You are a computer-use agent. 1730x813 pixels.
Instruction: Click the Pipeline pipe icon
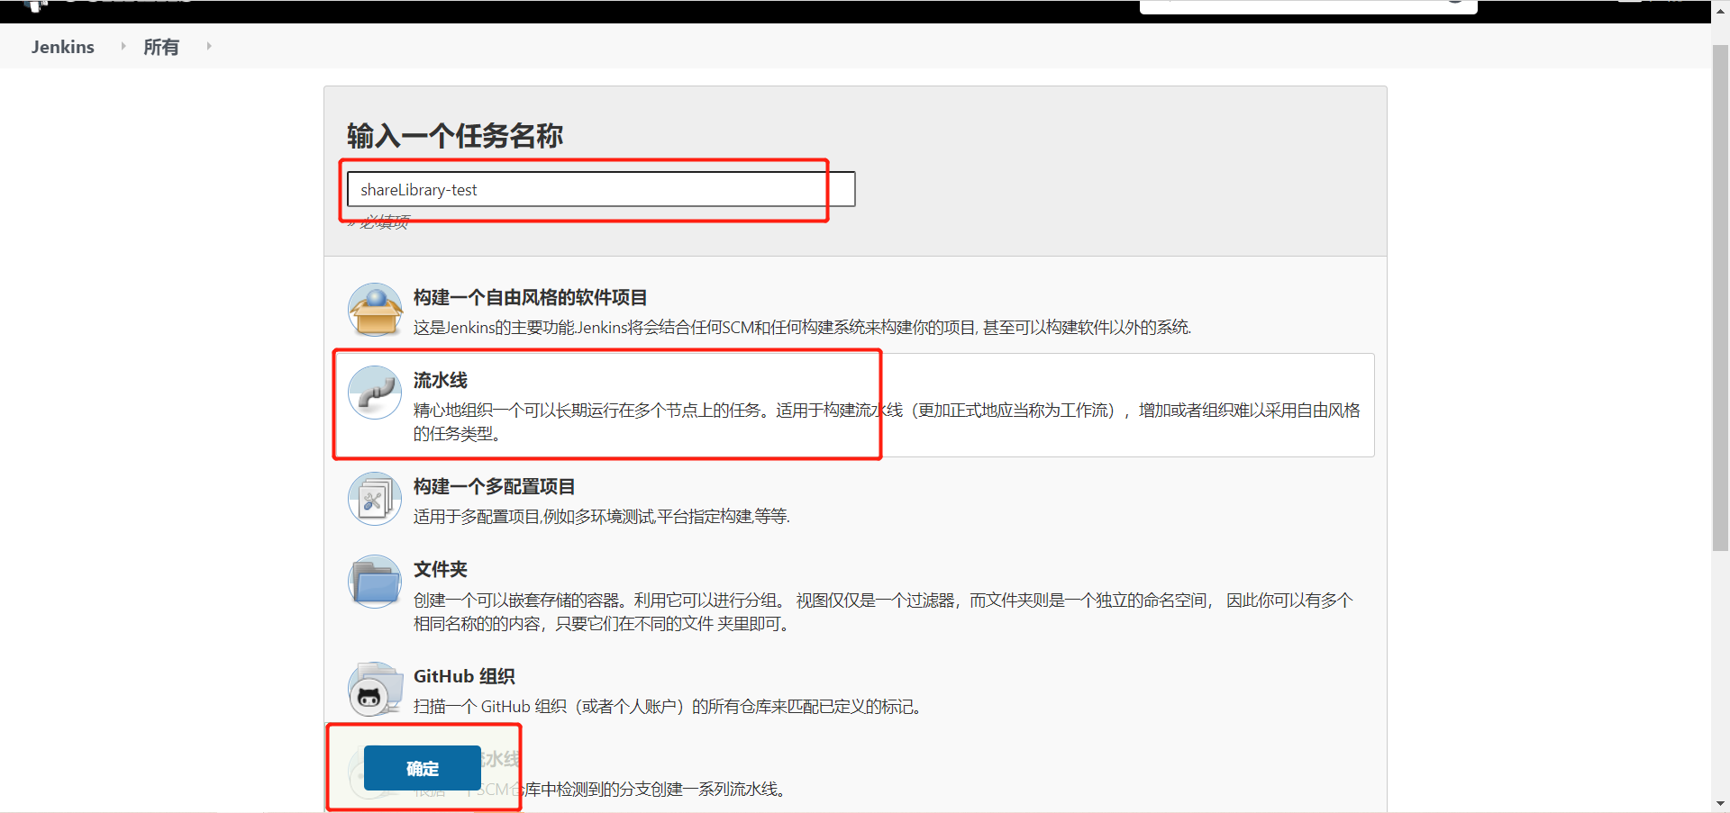pos(375,393)
